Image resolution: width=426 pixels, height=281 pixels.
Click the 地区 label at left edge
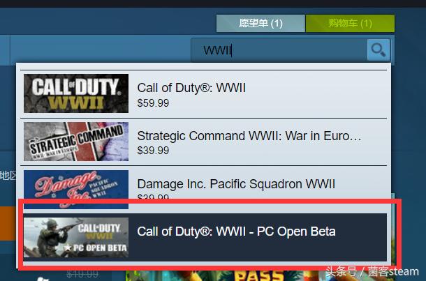8,176
